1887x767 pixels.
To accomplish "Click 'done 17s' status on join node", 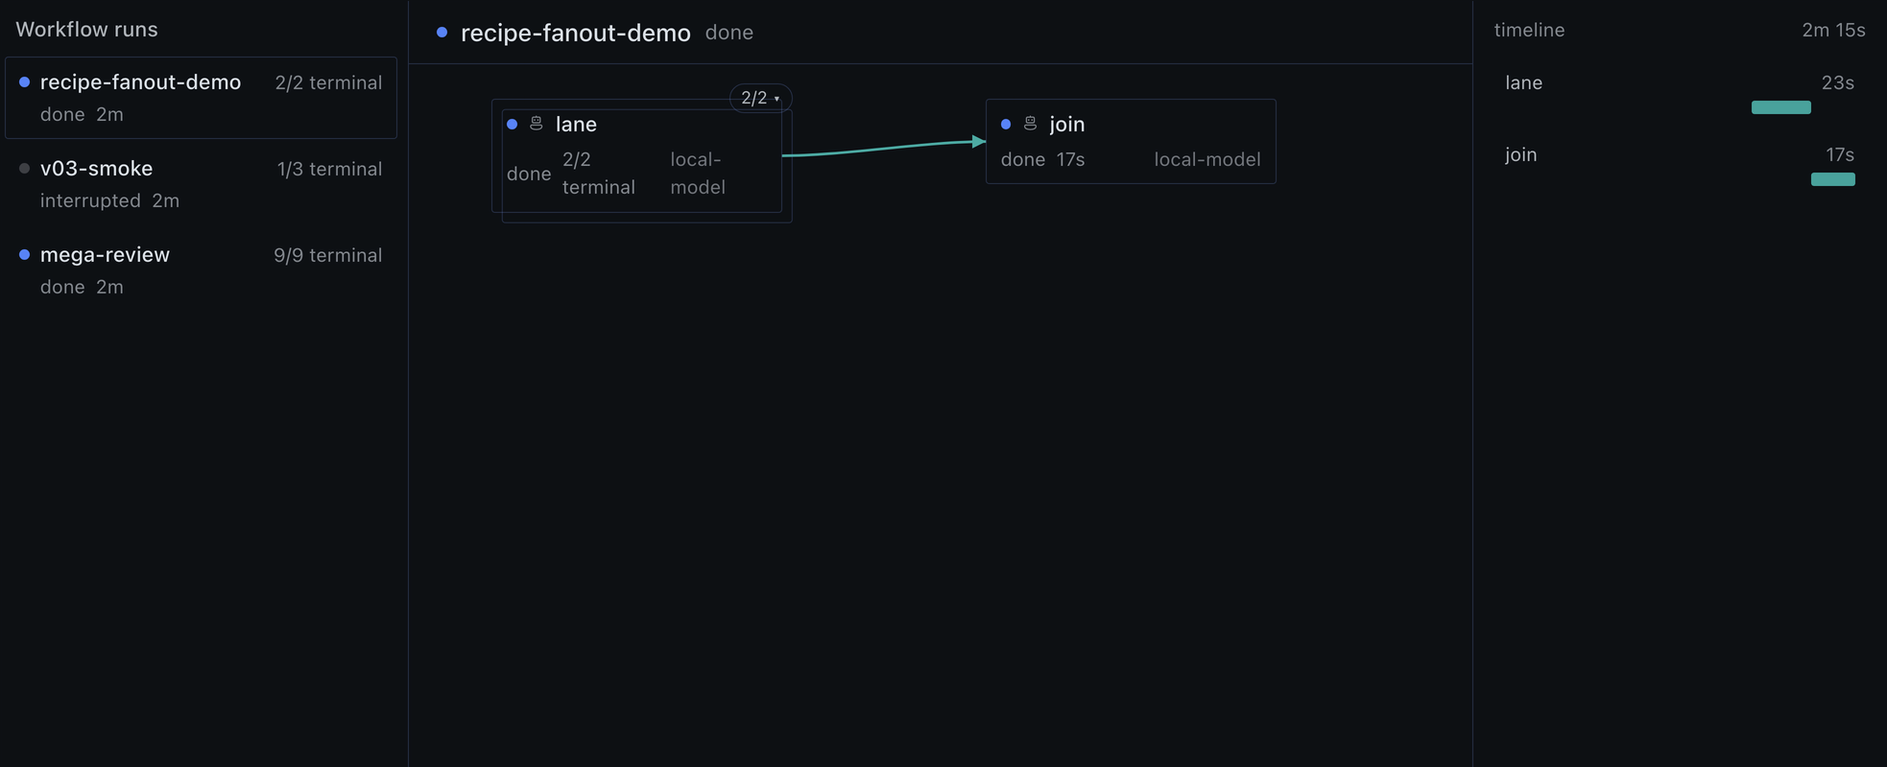I will point(1042,159).
